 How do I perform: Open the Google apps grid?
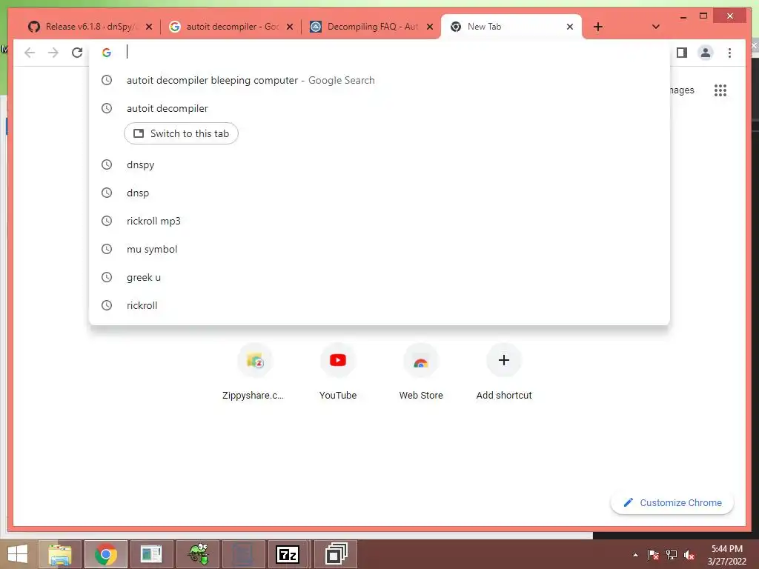point(720,90)
